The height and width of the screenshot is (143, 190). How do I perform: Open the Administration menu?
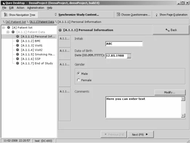(x=36, y=8)
